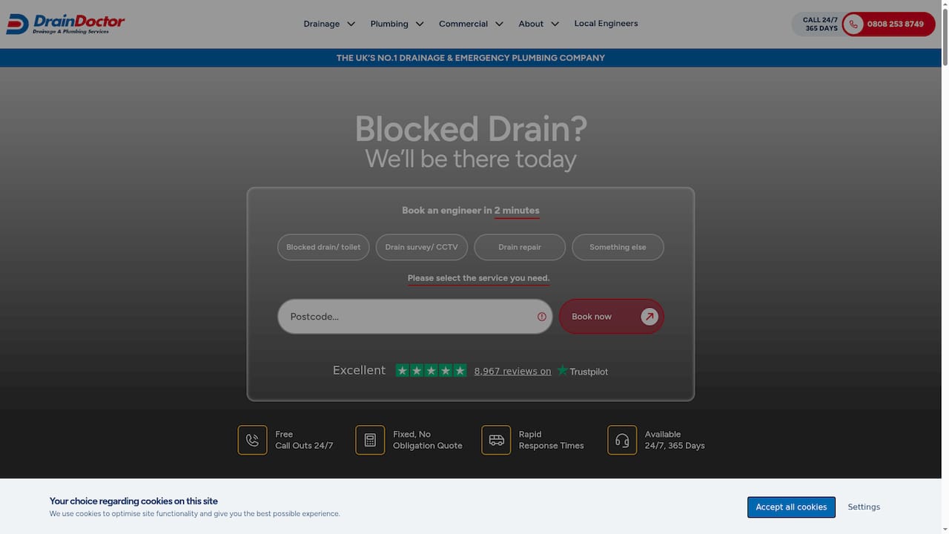Click the phone icon next to 0808 253 8749
The width and height of the screenshot is (949, 534).
[x=853, y=24]
